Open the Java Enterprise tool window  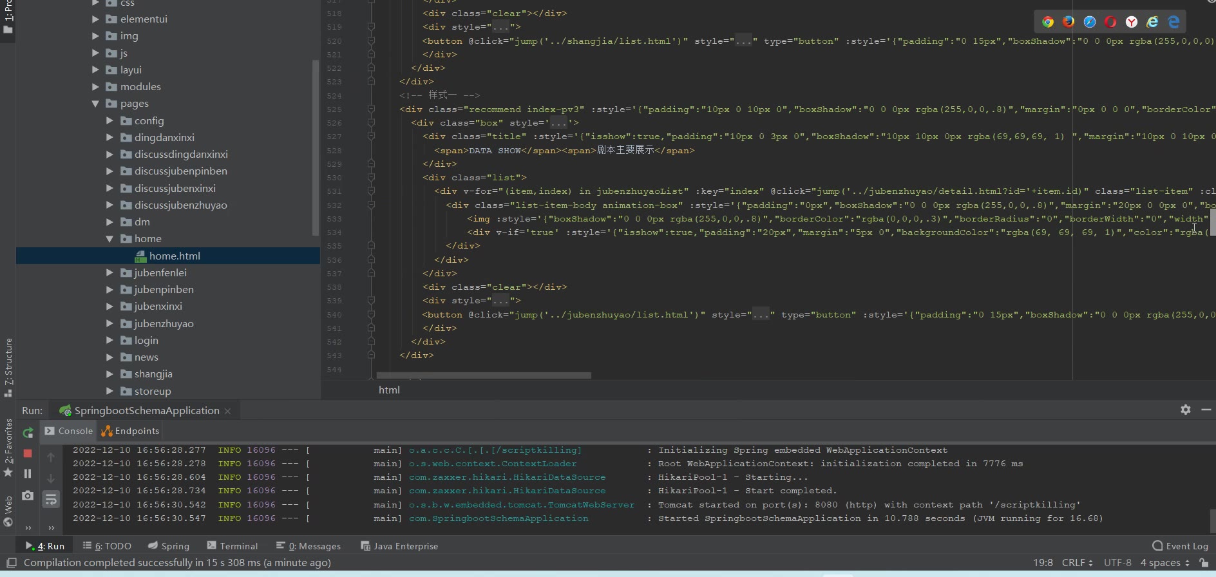[x=399, y=546]
